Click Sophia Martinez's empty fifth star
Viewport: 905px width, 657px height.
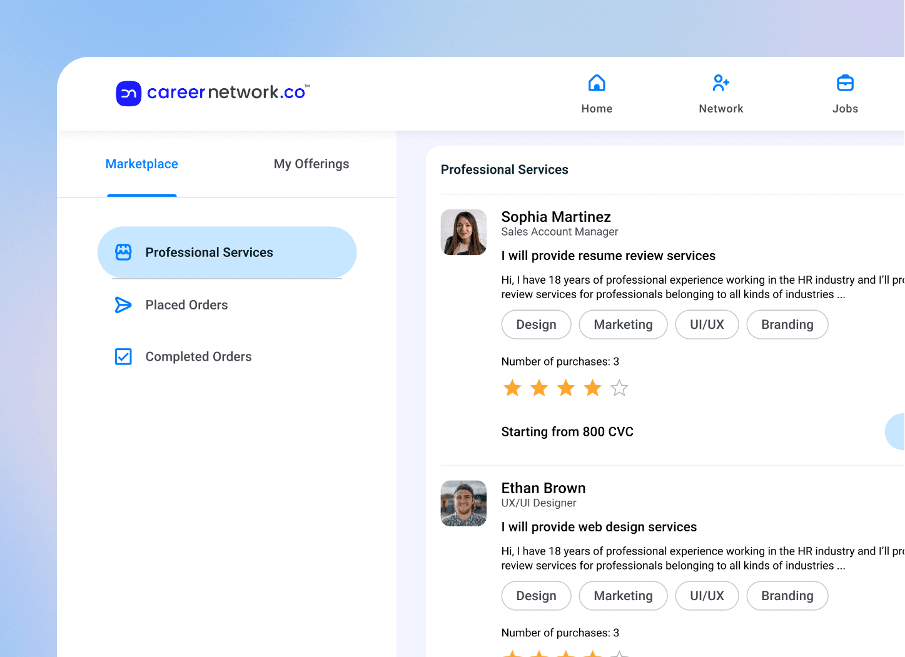[x=619, y=388]
